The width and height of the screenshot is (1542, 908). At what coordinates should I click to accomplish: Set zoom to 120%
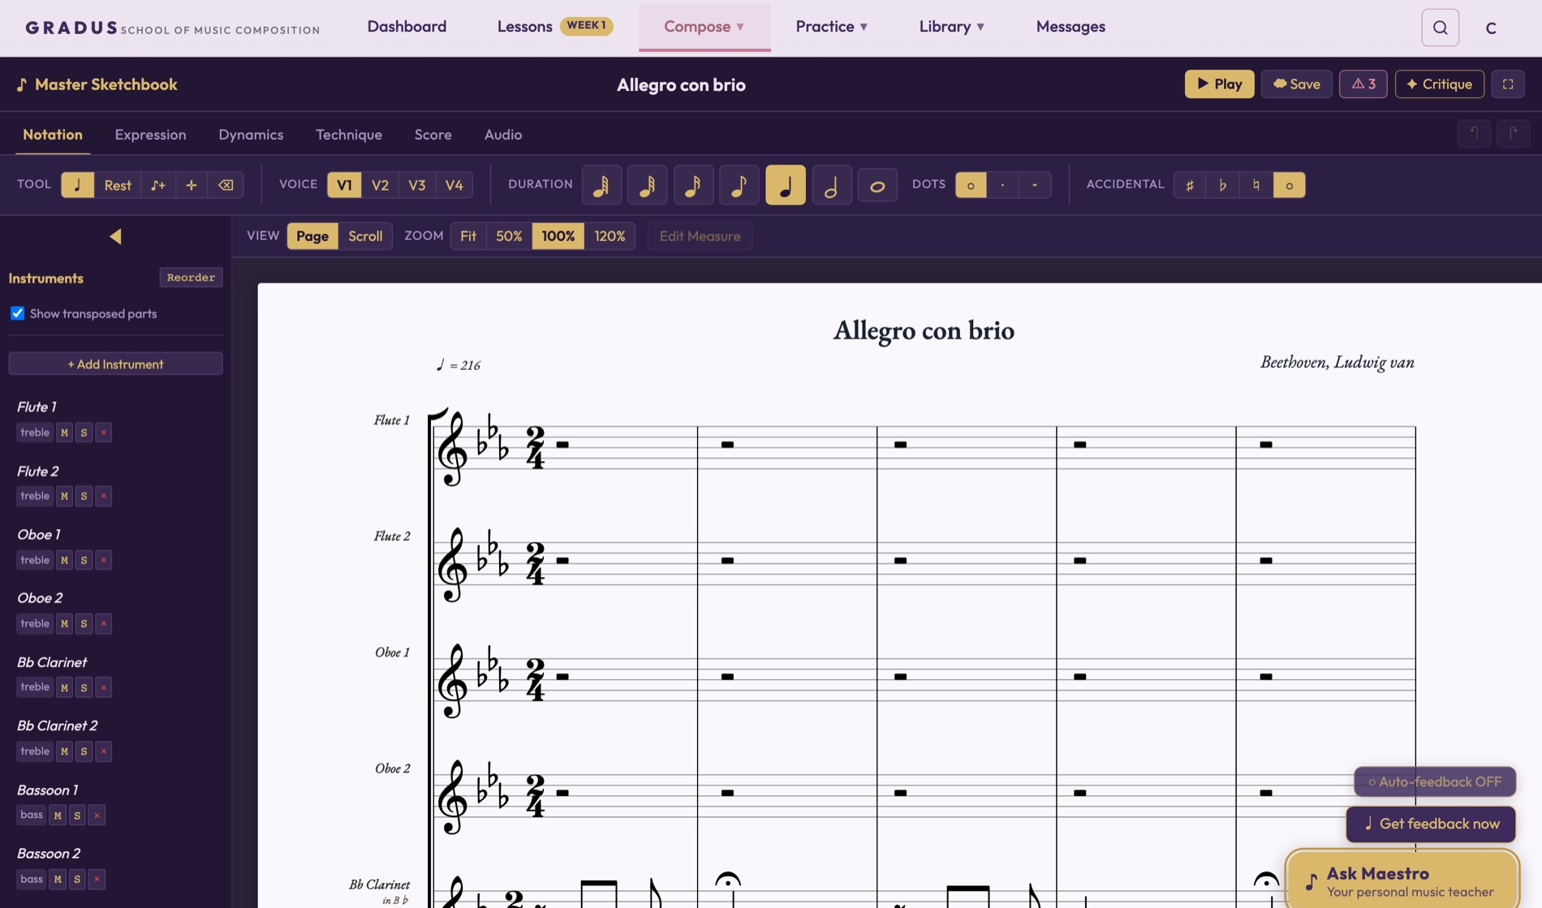(609, 236)
